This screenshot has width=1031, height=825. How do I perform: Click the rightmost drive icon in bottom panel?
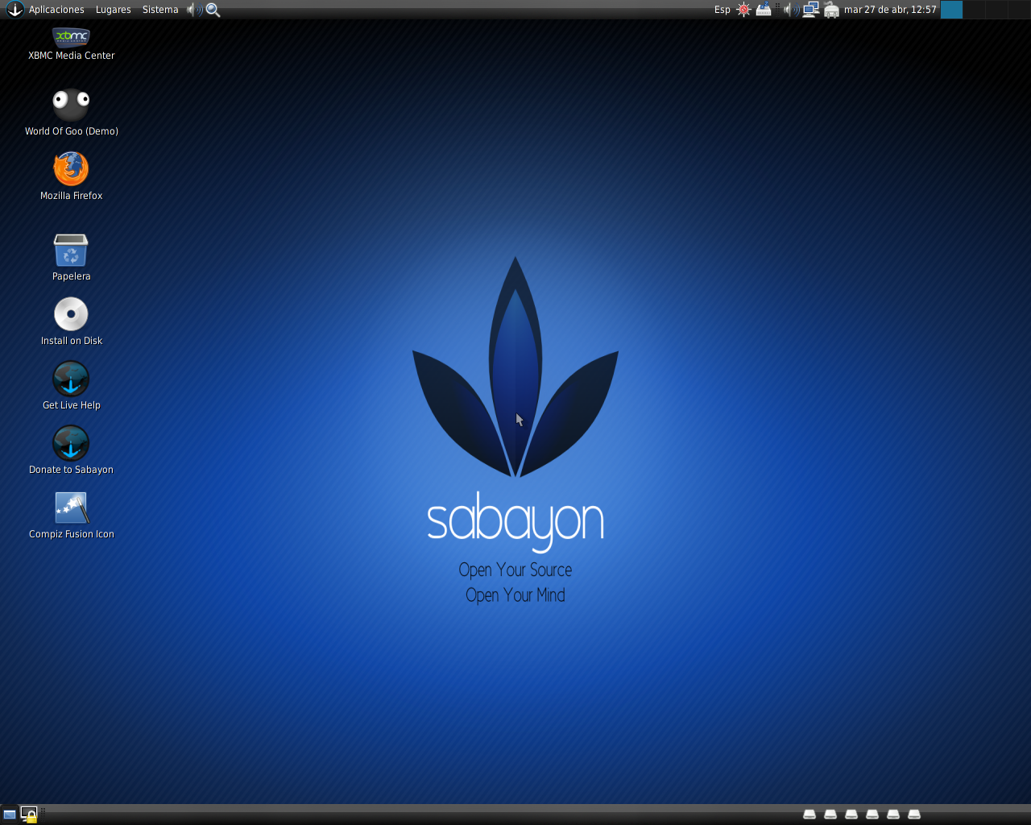[x=914, y=815]
